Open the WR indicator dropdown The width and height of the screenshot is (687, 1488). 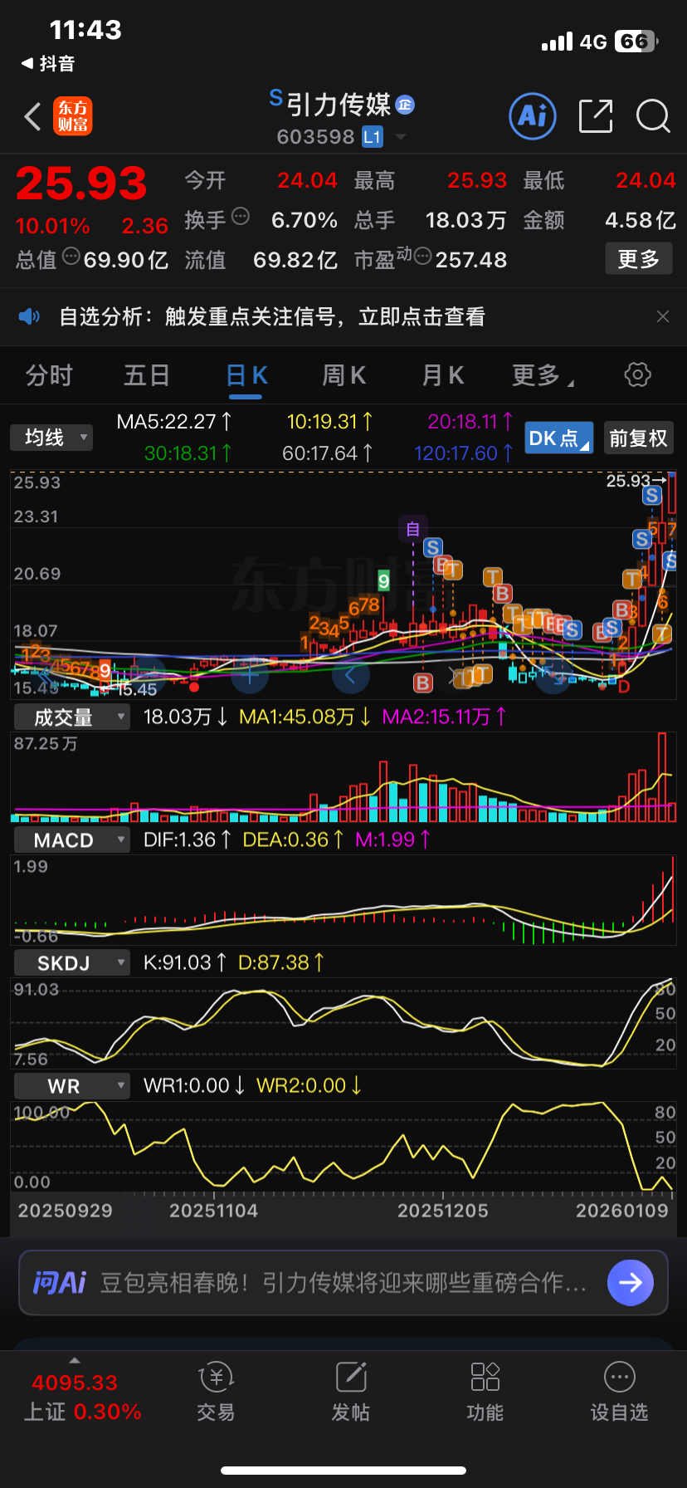[x=72, y=1085]
